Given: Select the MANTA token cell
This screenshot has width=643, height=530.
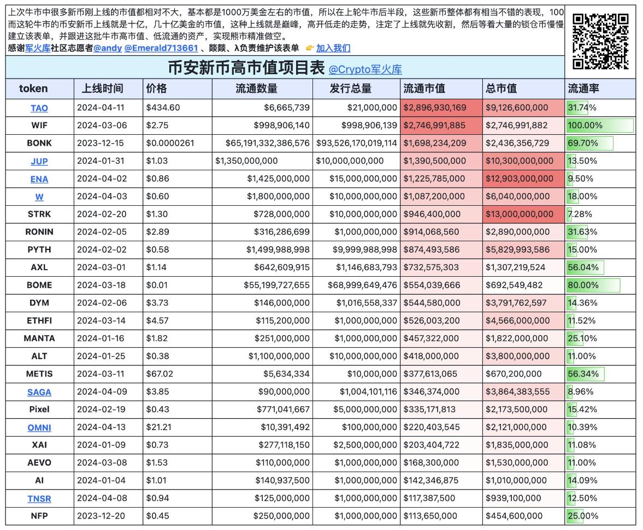Looking at the screenshot, I should pyautogui.click(x=39, y=338).
